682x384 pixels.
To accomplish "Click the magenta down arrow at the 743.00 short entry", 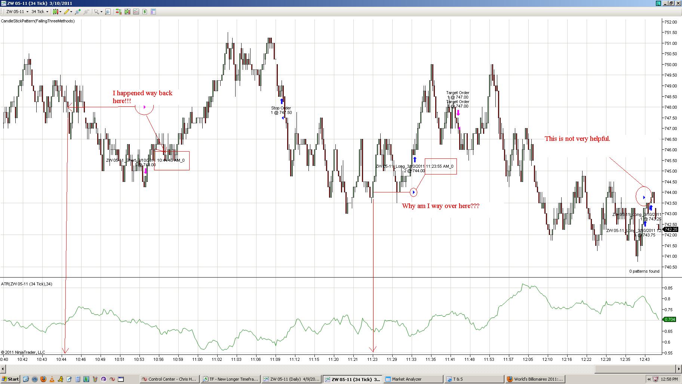I will tap(145, 171).
